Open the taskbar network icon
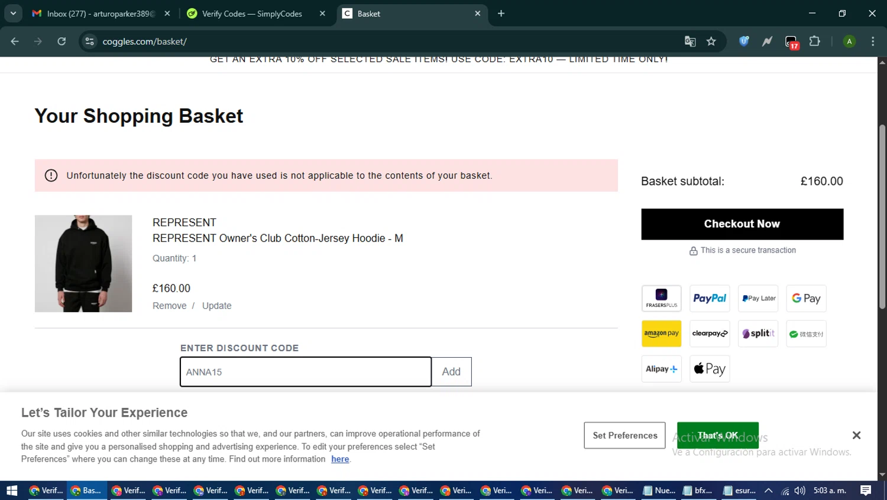The image size is (887, 500). [x=785, y=491]
